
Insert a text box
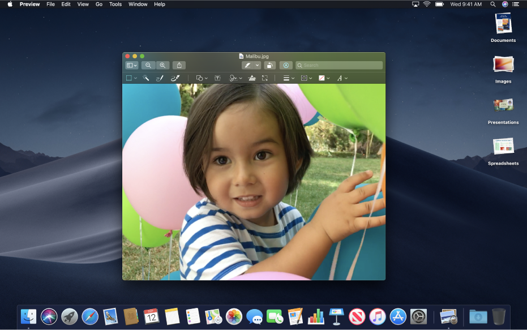(x=218, y=78)
